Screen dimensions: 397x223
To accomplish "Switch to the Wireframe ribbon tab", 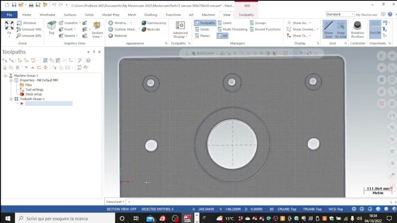I will click(x=47, y=15).
